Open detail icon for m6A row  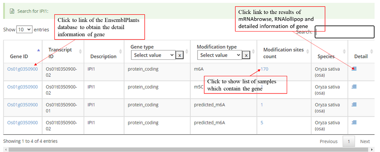tap(354, 69)
